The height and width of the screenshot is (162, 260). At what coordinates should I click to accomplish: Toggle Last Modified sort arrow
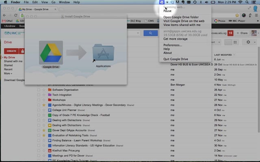point(234,55)
